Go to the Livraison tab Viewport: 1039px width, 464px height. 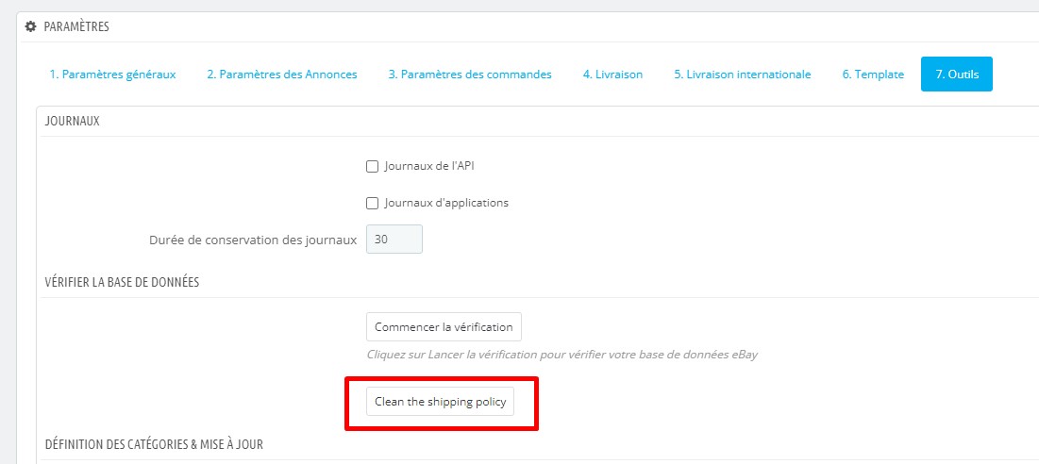(612, 75)
